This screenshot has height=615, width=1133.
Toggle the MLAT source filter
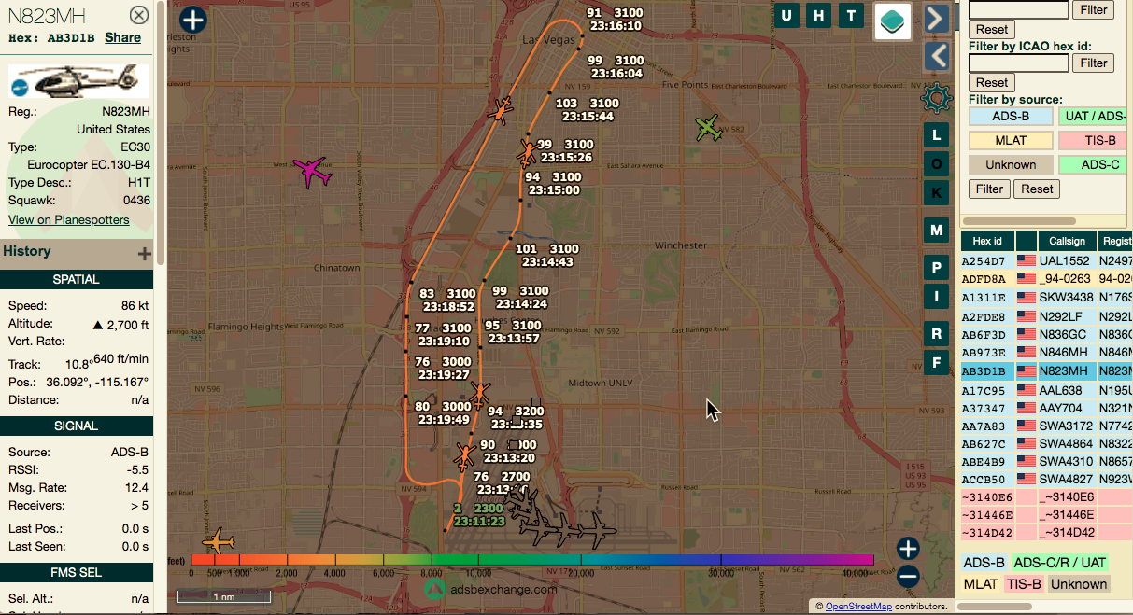[1010, 140]
